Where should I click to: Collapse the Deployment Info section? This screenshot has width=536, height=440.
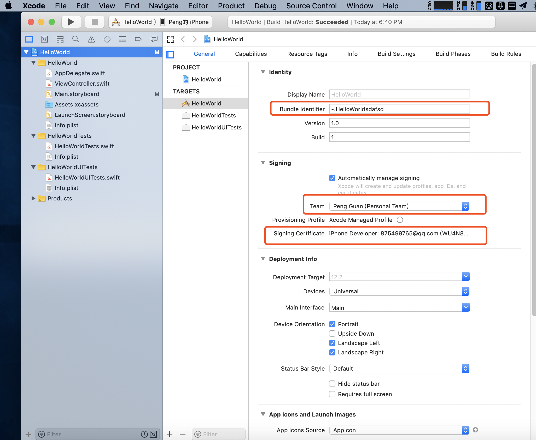pos(263,259)
